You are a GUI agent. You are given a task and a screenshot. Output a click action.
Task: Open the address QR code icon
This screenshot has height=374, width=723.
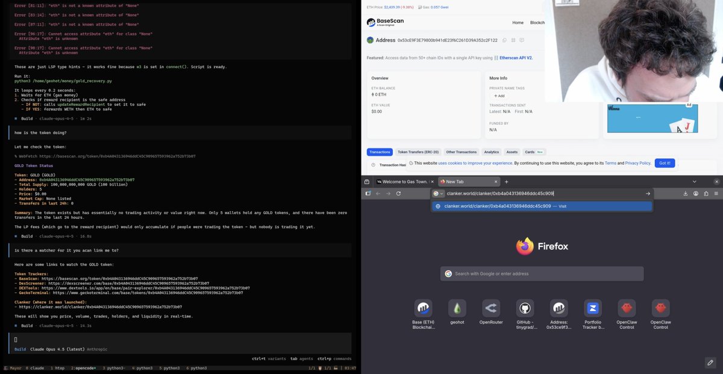pyautogui.click(x=513, y=40)
